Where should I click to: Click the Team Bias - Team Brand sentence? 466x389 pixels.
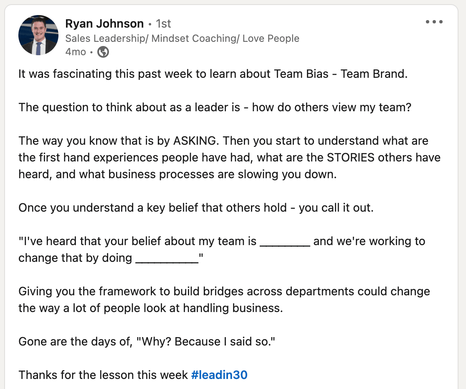click(x=213, y=74)
